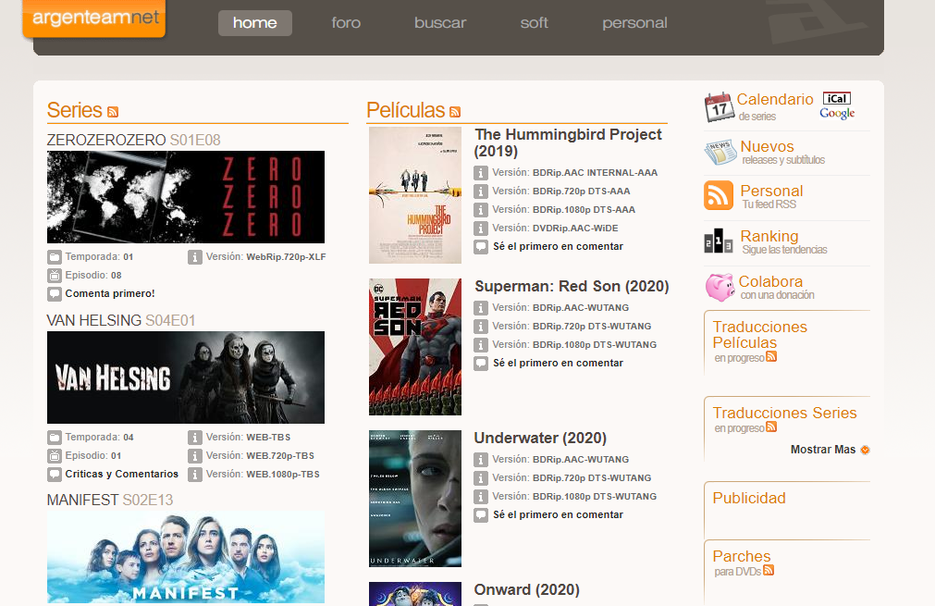The height and width of the screenshot is (606, 935).
Task: Click the argenteamnet logo
Action: tap(94, 18)
